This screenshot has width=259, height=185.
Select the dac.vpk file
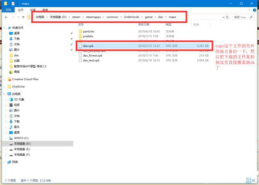[x=144, y=46]
